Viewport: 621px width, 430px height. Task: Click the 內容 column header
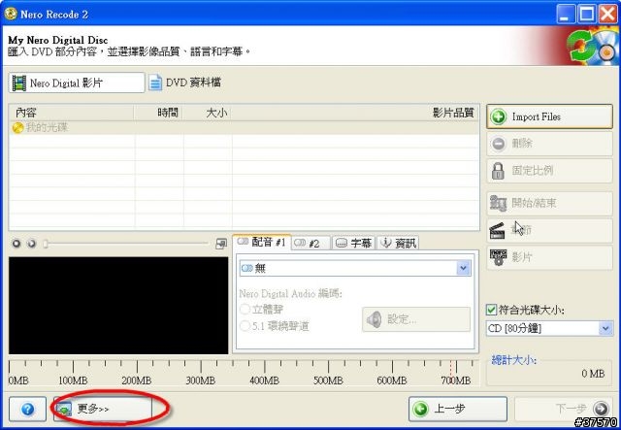coord(71,113)
